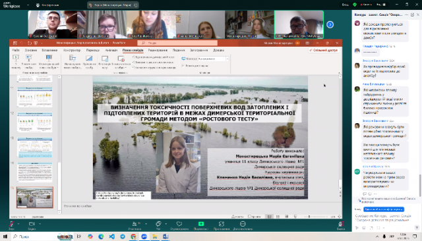
Task: Open chat panel three-dot menu
Action: 406,14
